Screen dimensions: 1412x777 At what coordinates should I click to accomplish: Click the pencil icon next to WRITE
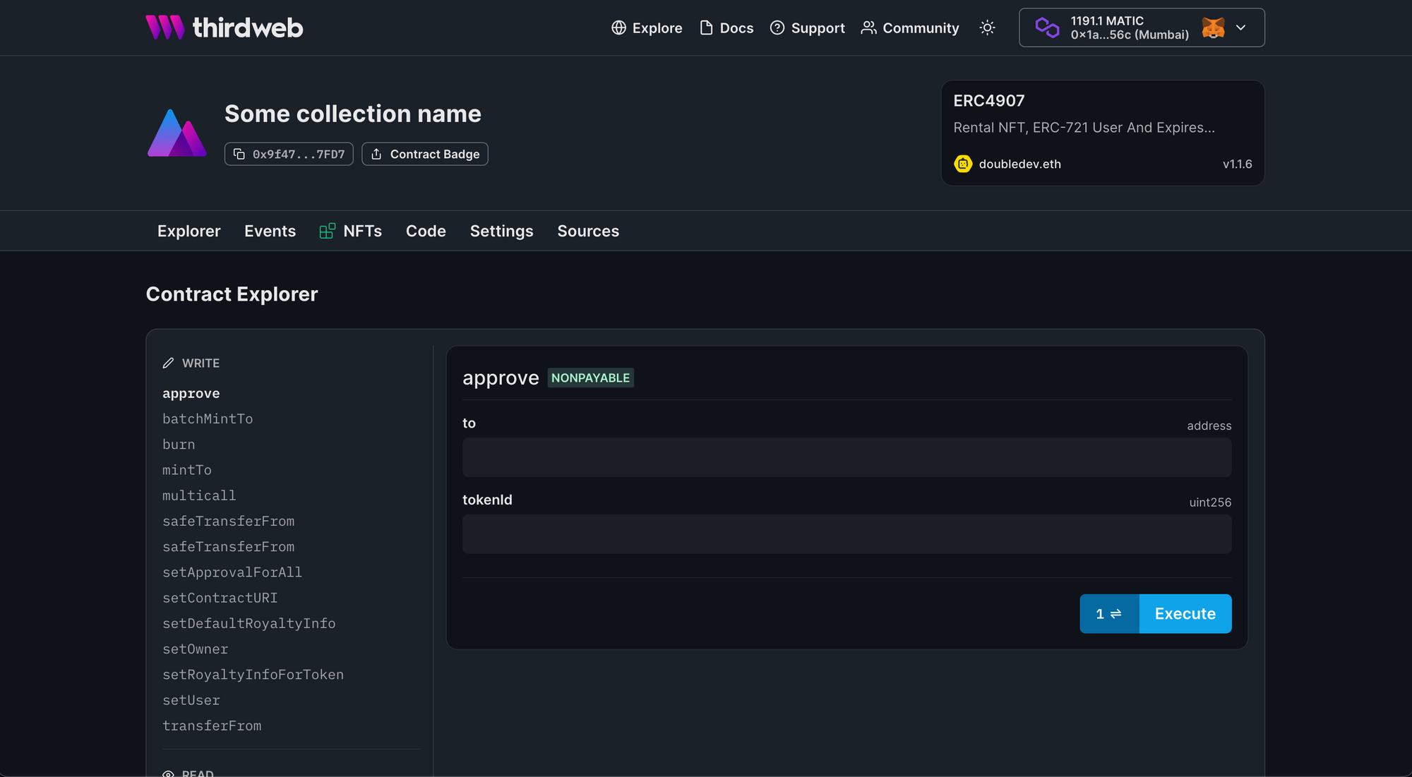pos(168,362)
